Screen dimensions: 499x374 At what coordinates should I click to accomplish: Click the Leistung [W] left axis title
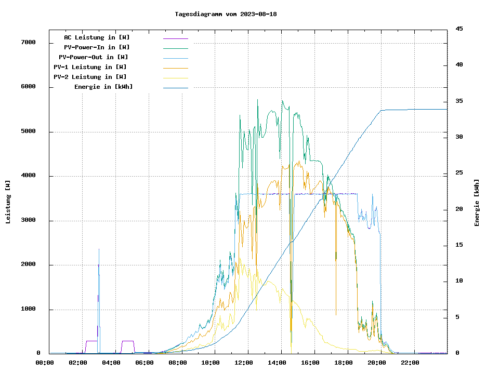(8, 202)
